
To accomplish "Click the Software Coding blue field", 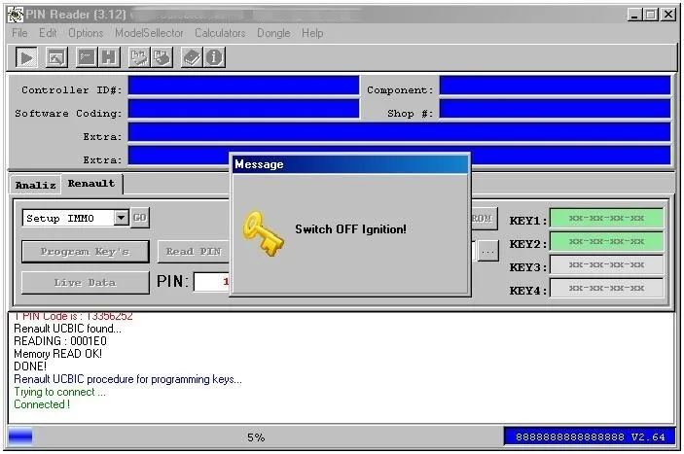I will pos(244,109).
